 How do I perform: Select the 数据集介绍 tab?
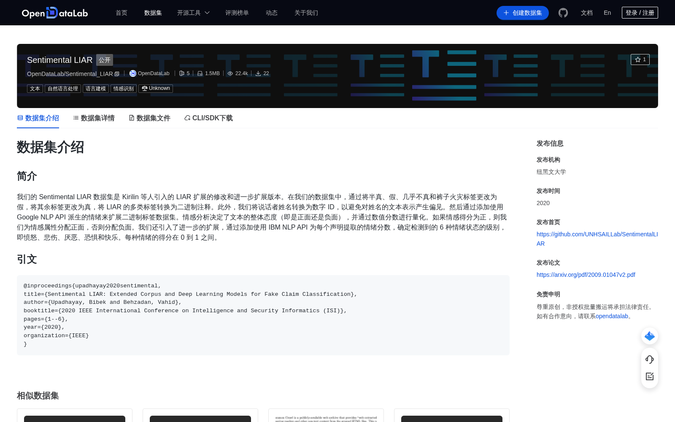tap(38, 118)
